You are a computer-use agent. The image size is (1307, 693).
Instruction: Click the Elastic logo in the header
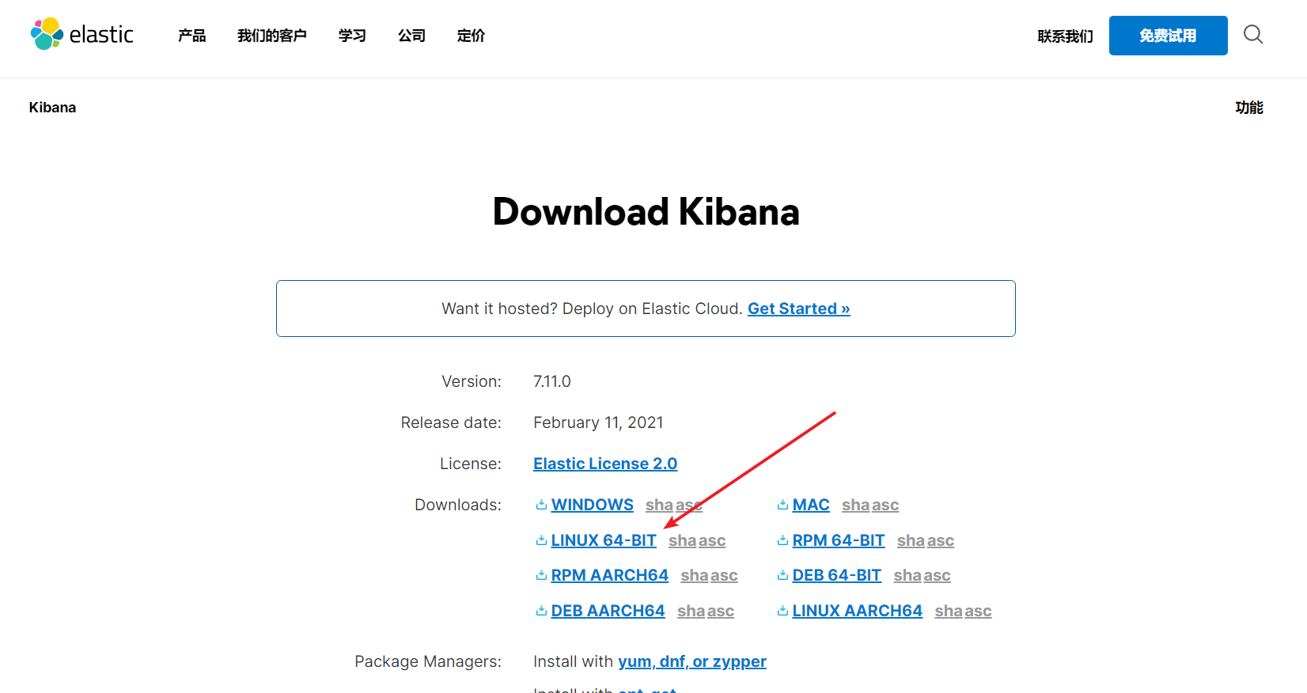click(82, 34)
